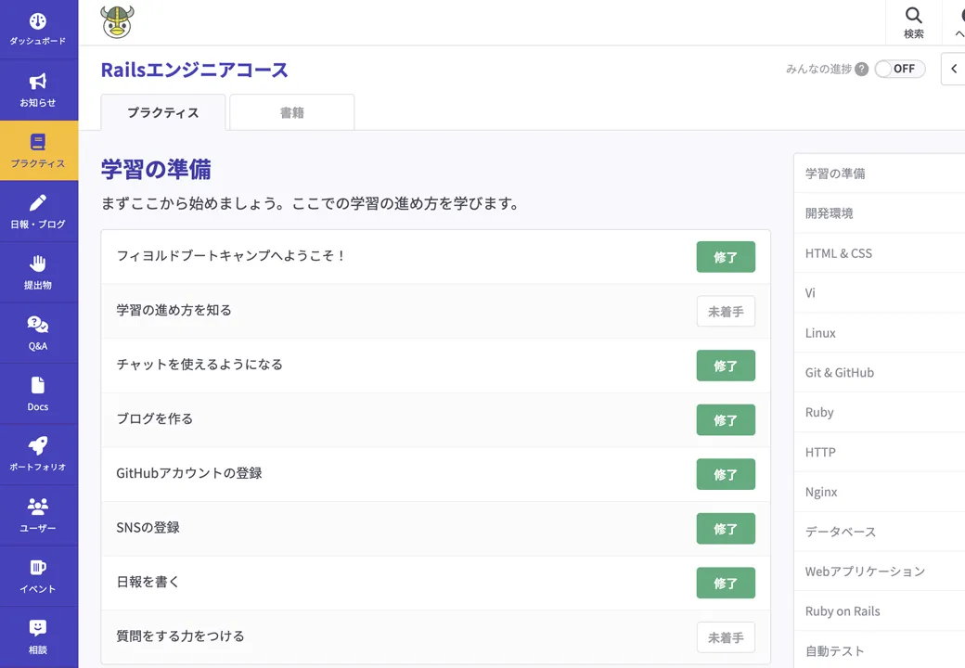965x668 pixels.
Task: Open practice SNSの登録
Action: [148, 527]
